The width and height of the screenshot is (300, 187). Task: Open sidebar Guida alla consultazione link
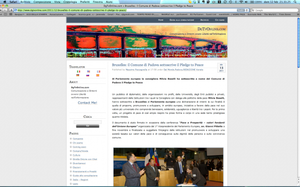[x=85, y=176]
